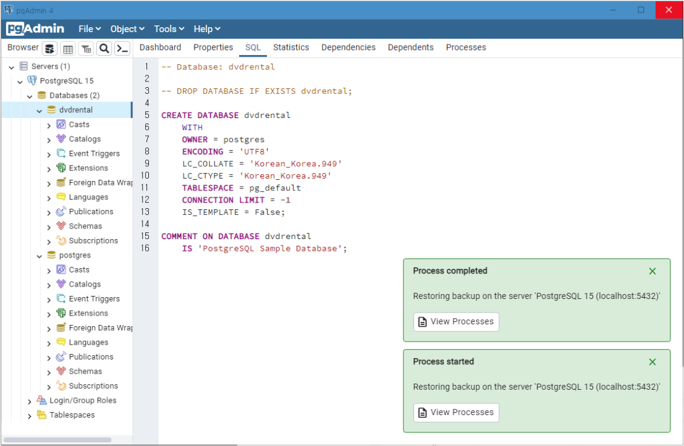Screen dimensions: 684x446
Task: Select the Languages item under postgres
Action: coord(88,342)
